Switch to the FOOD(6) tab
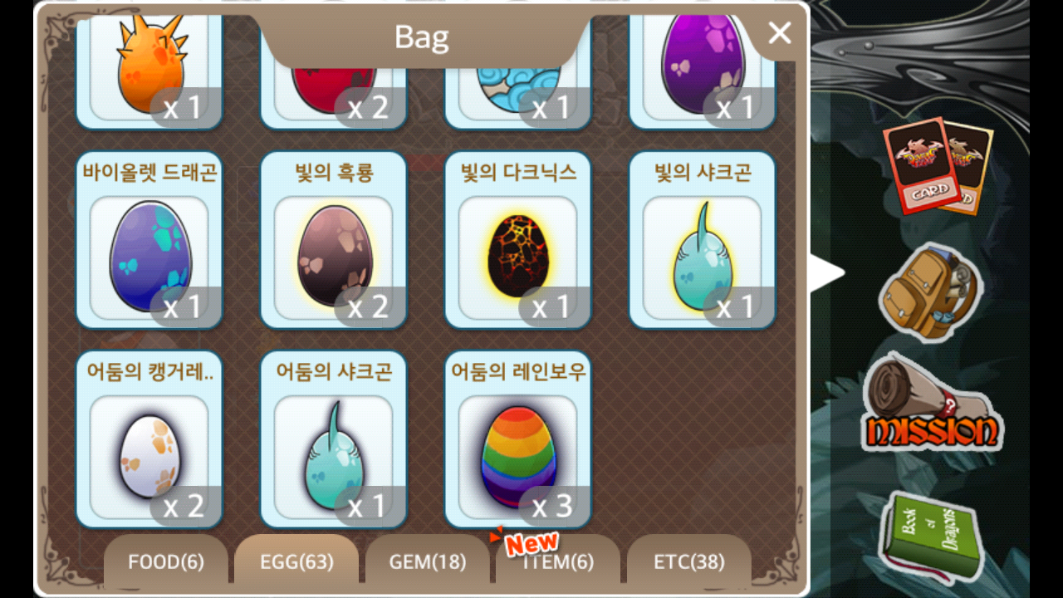 166,561
